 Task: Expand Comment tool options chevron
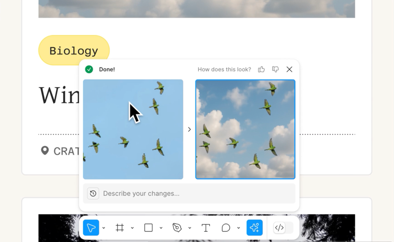(x=239, y=228)
